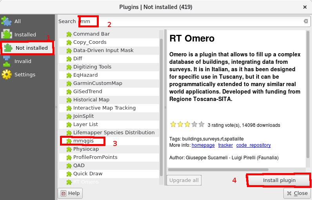The height and width of the screenshot is (200, 312).
Task: Rate plugin with second star
Action: click(180, 124)
